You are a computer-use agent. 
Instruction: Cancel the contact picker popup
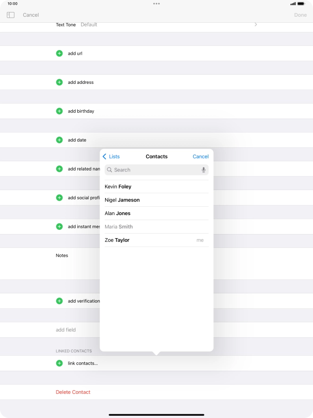pos(200,157)
